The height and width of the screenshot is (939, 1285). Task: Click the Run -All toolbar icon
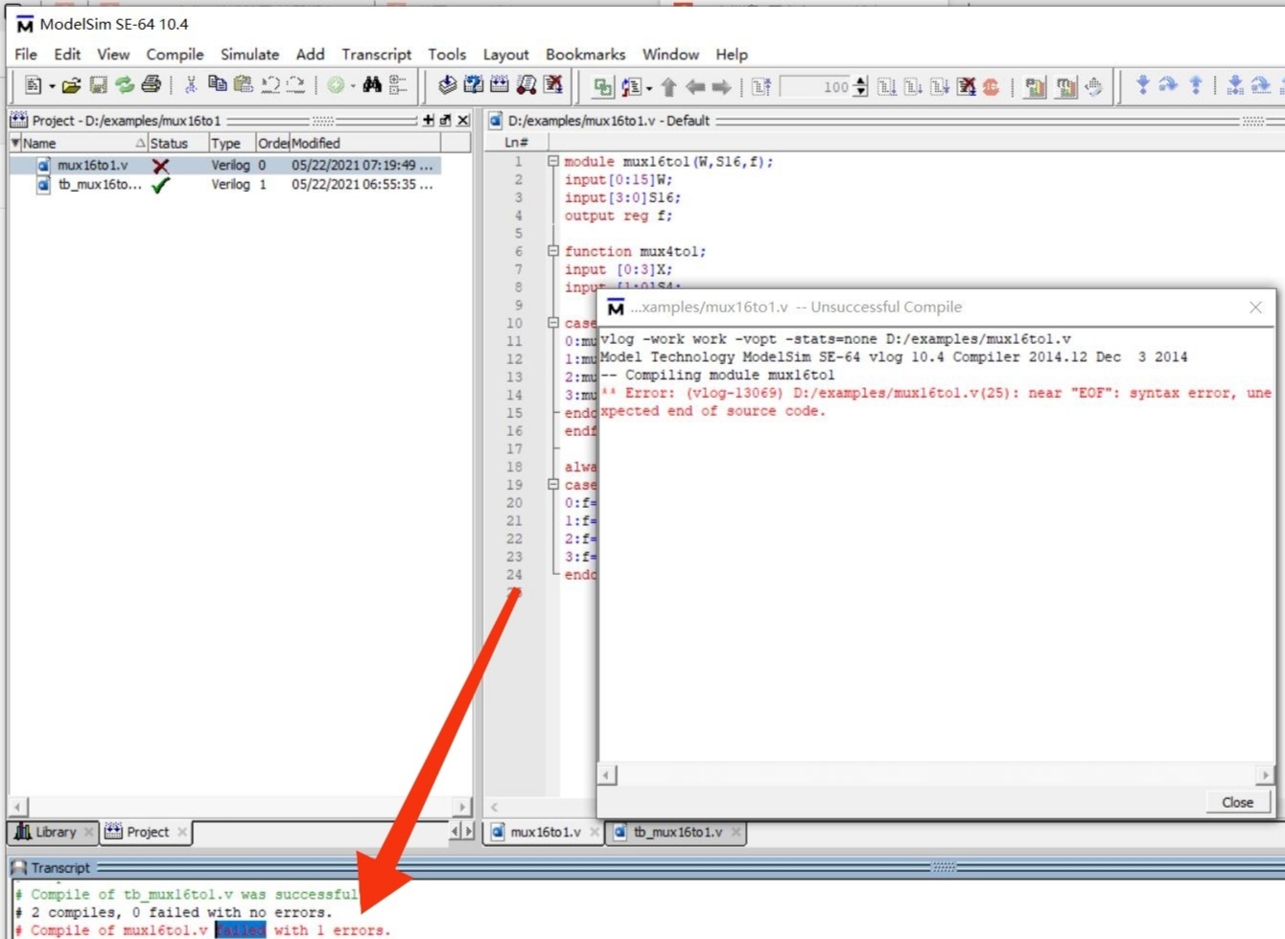coord(937,85)
